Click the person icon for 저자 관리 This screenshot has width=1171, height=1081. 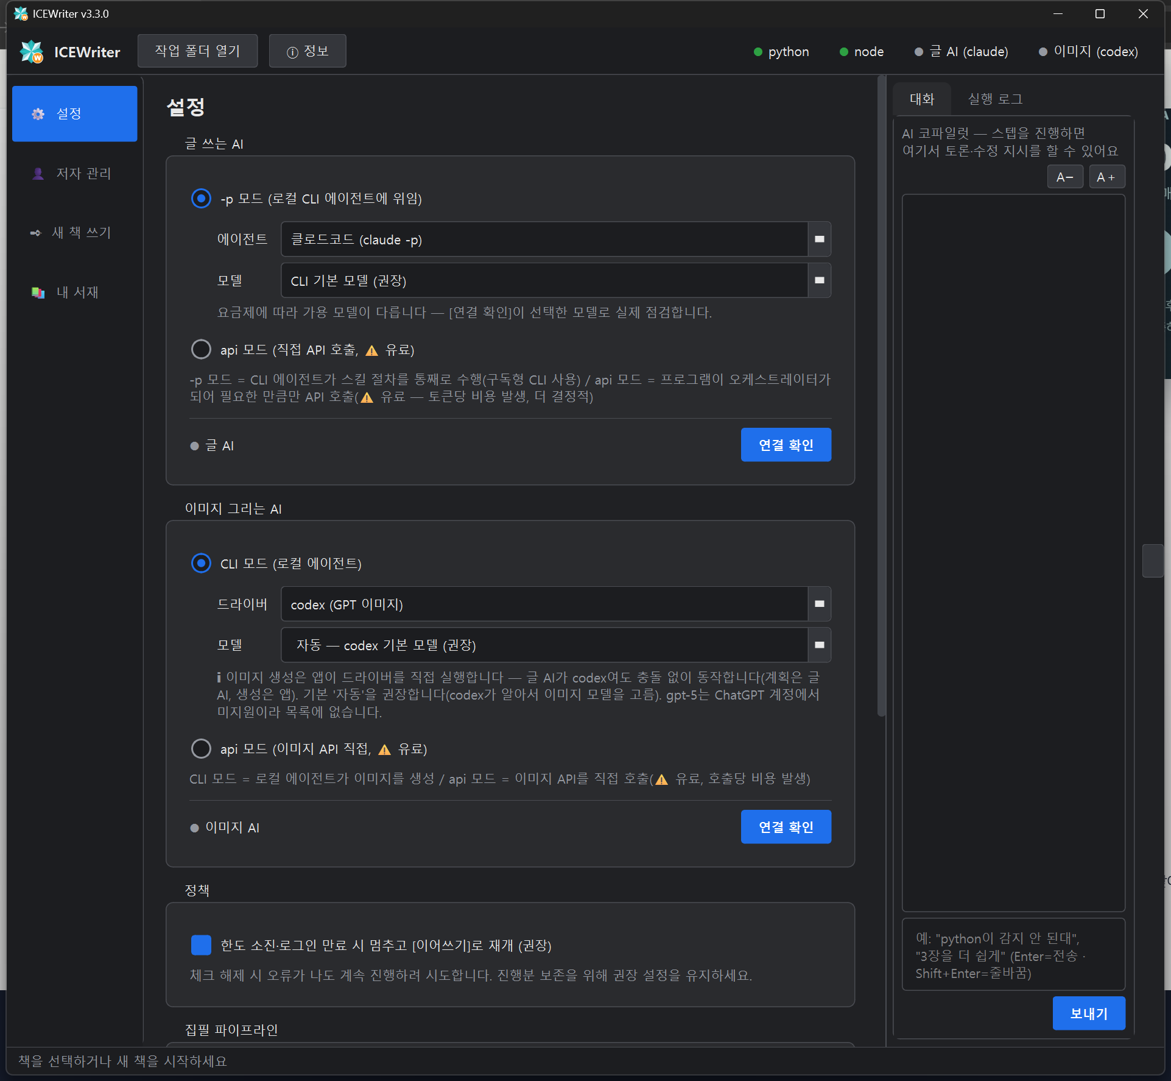pos(38,174)
